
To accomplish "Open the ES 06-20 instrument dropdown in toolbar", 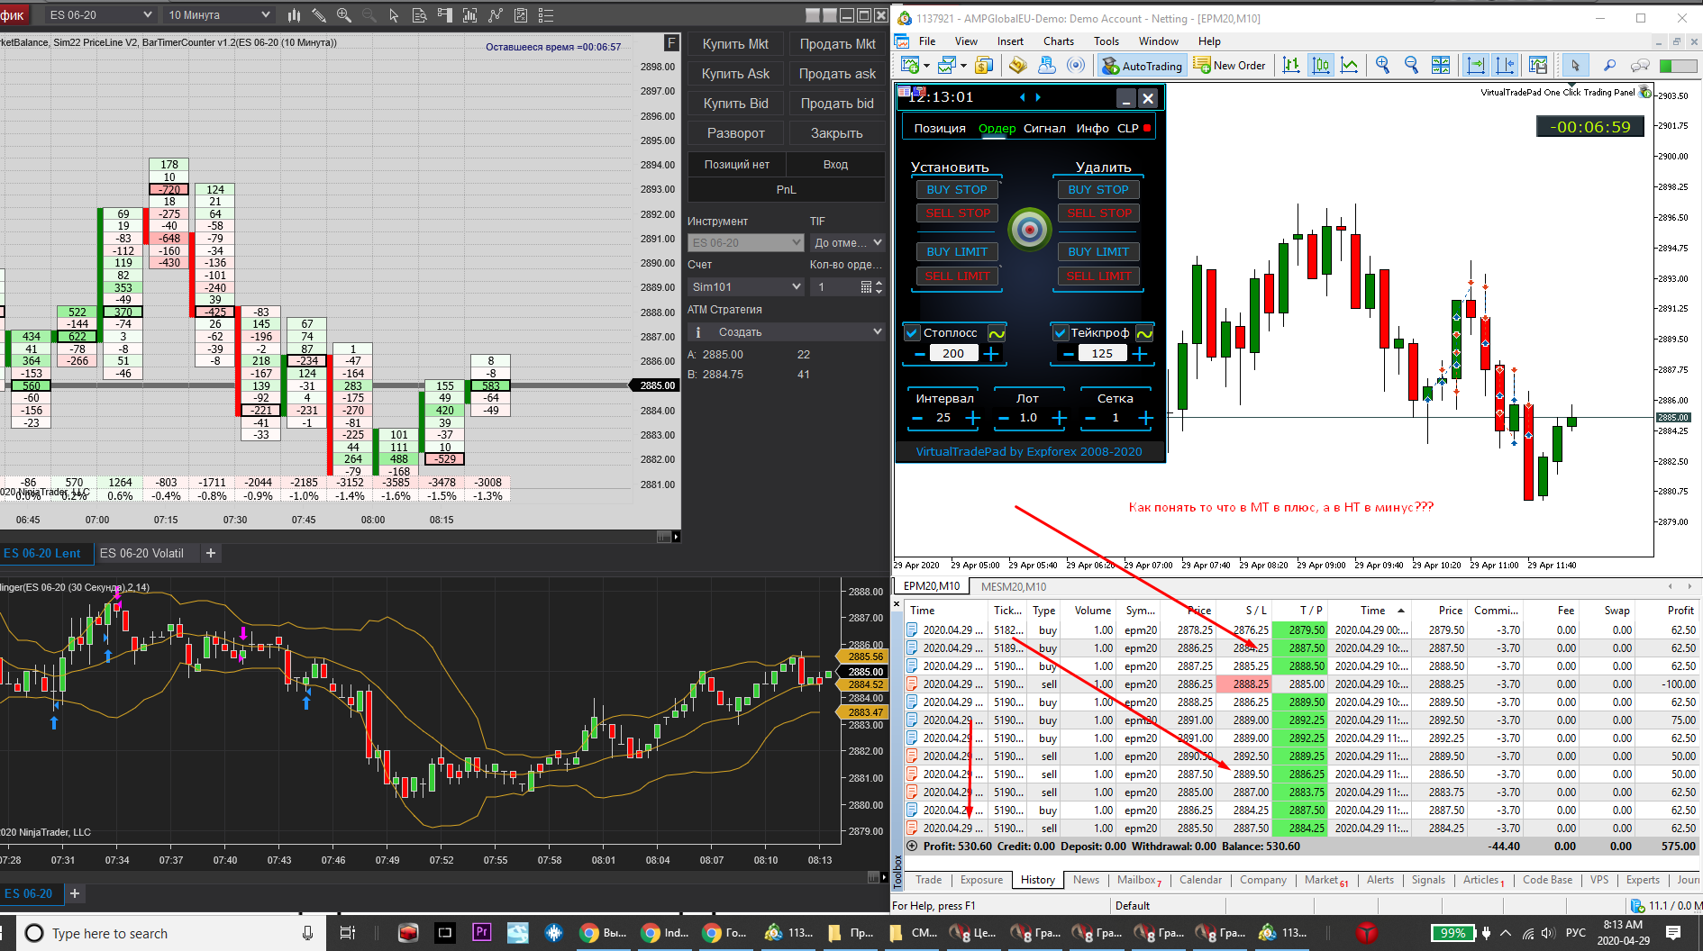I will [x=101, y=15].
